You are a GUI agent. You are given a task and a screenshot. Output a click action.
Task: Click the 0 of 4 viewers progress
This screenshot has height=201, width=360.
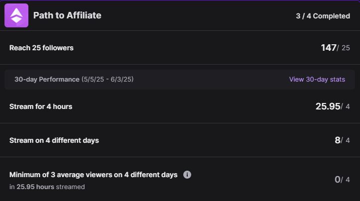point(342,180)
